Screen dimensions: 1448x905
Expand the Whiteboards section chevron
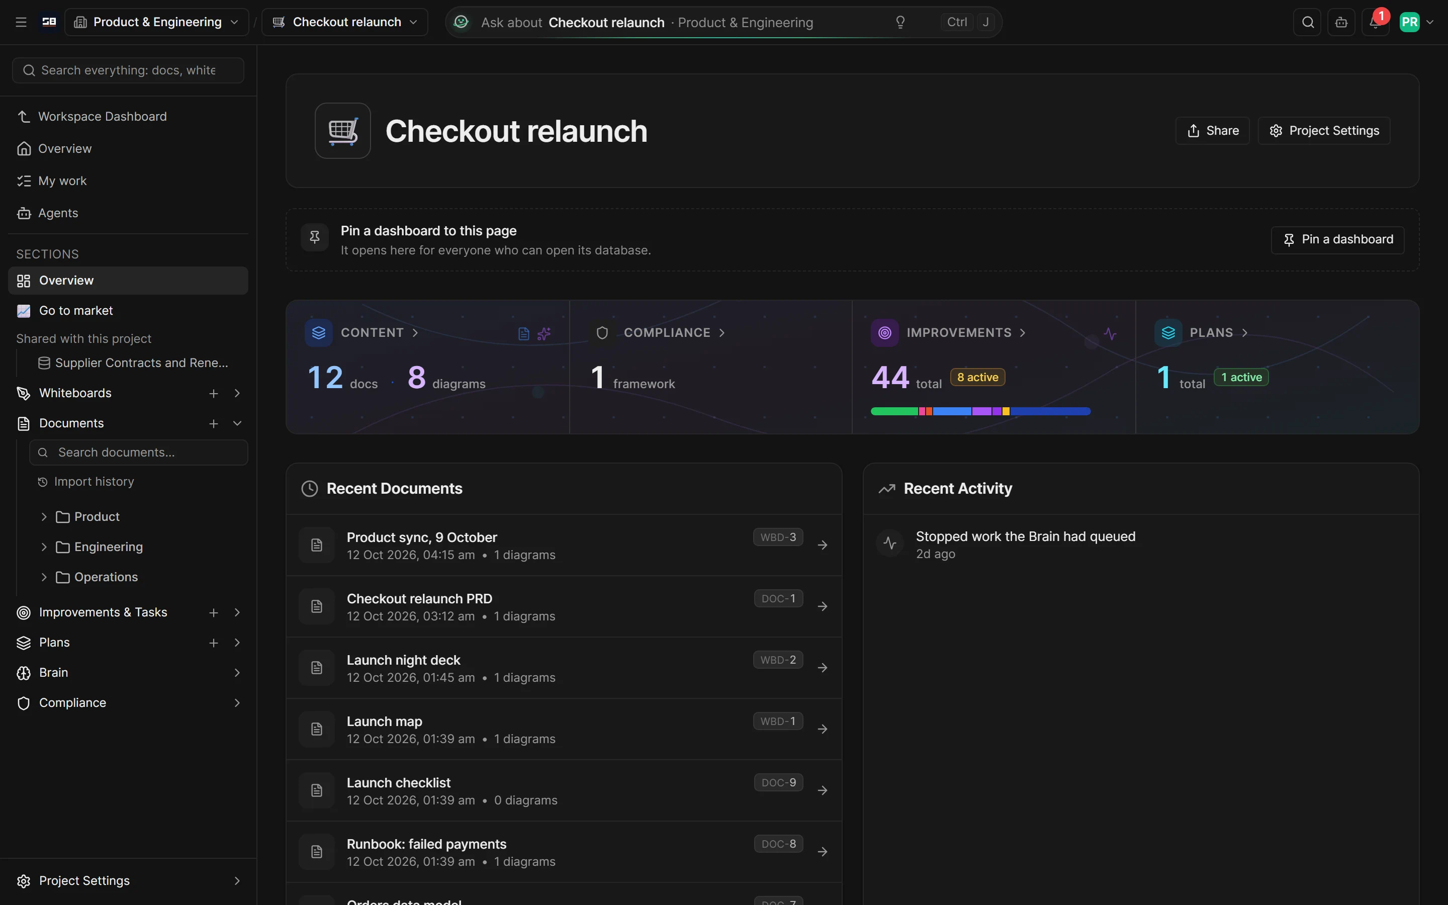pos(237,393)
